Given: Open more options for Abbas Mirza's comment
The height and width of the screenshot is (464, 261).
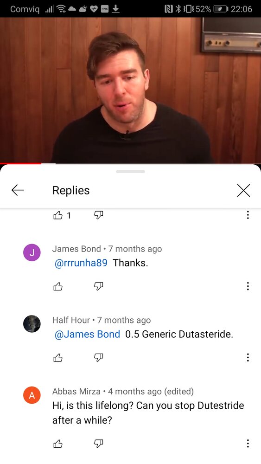Looking at the screenshot, I should coord(248,443).
